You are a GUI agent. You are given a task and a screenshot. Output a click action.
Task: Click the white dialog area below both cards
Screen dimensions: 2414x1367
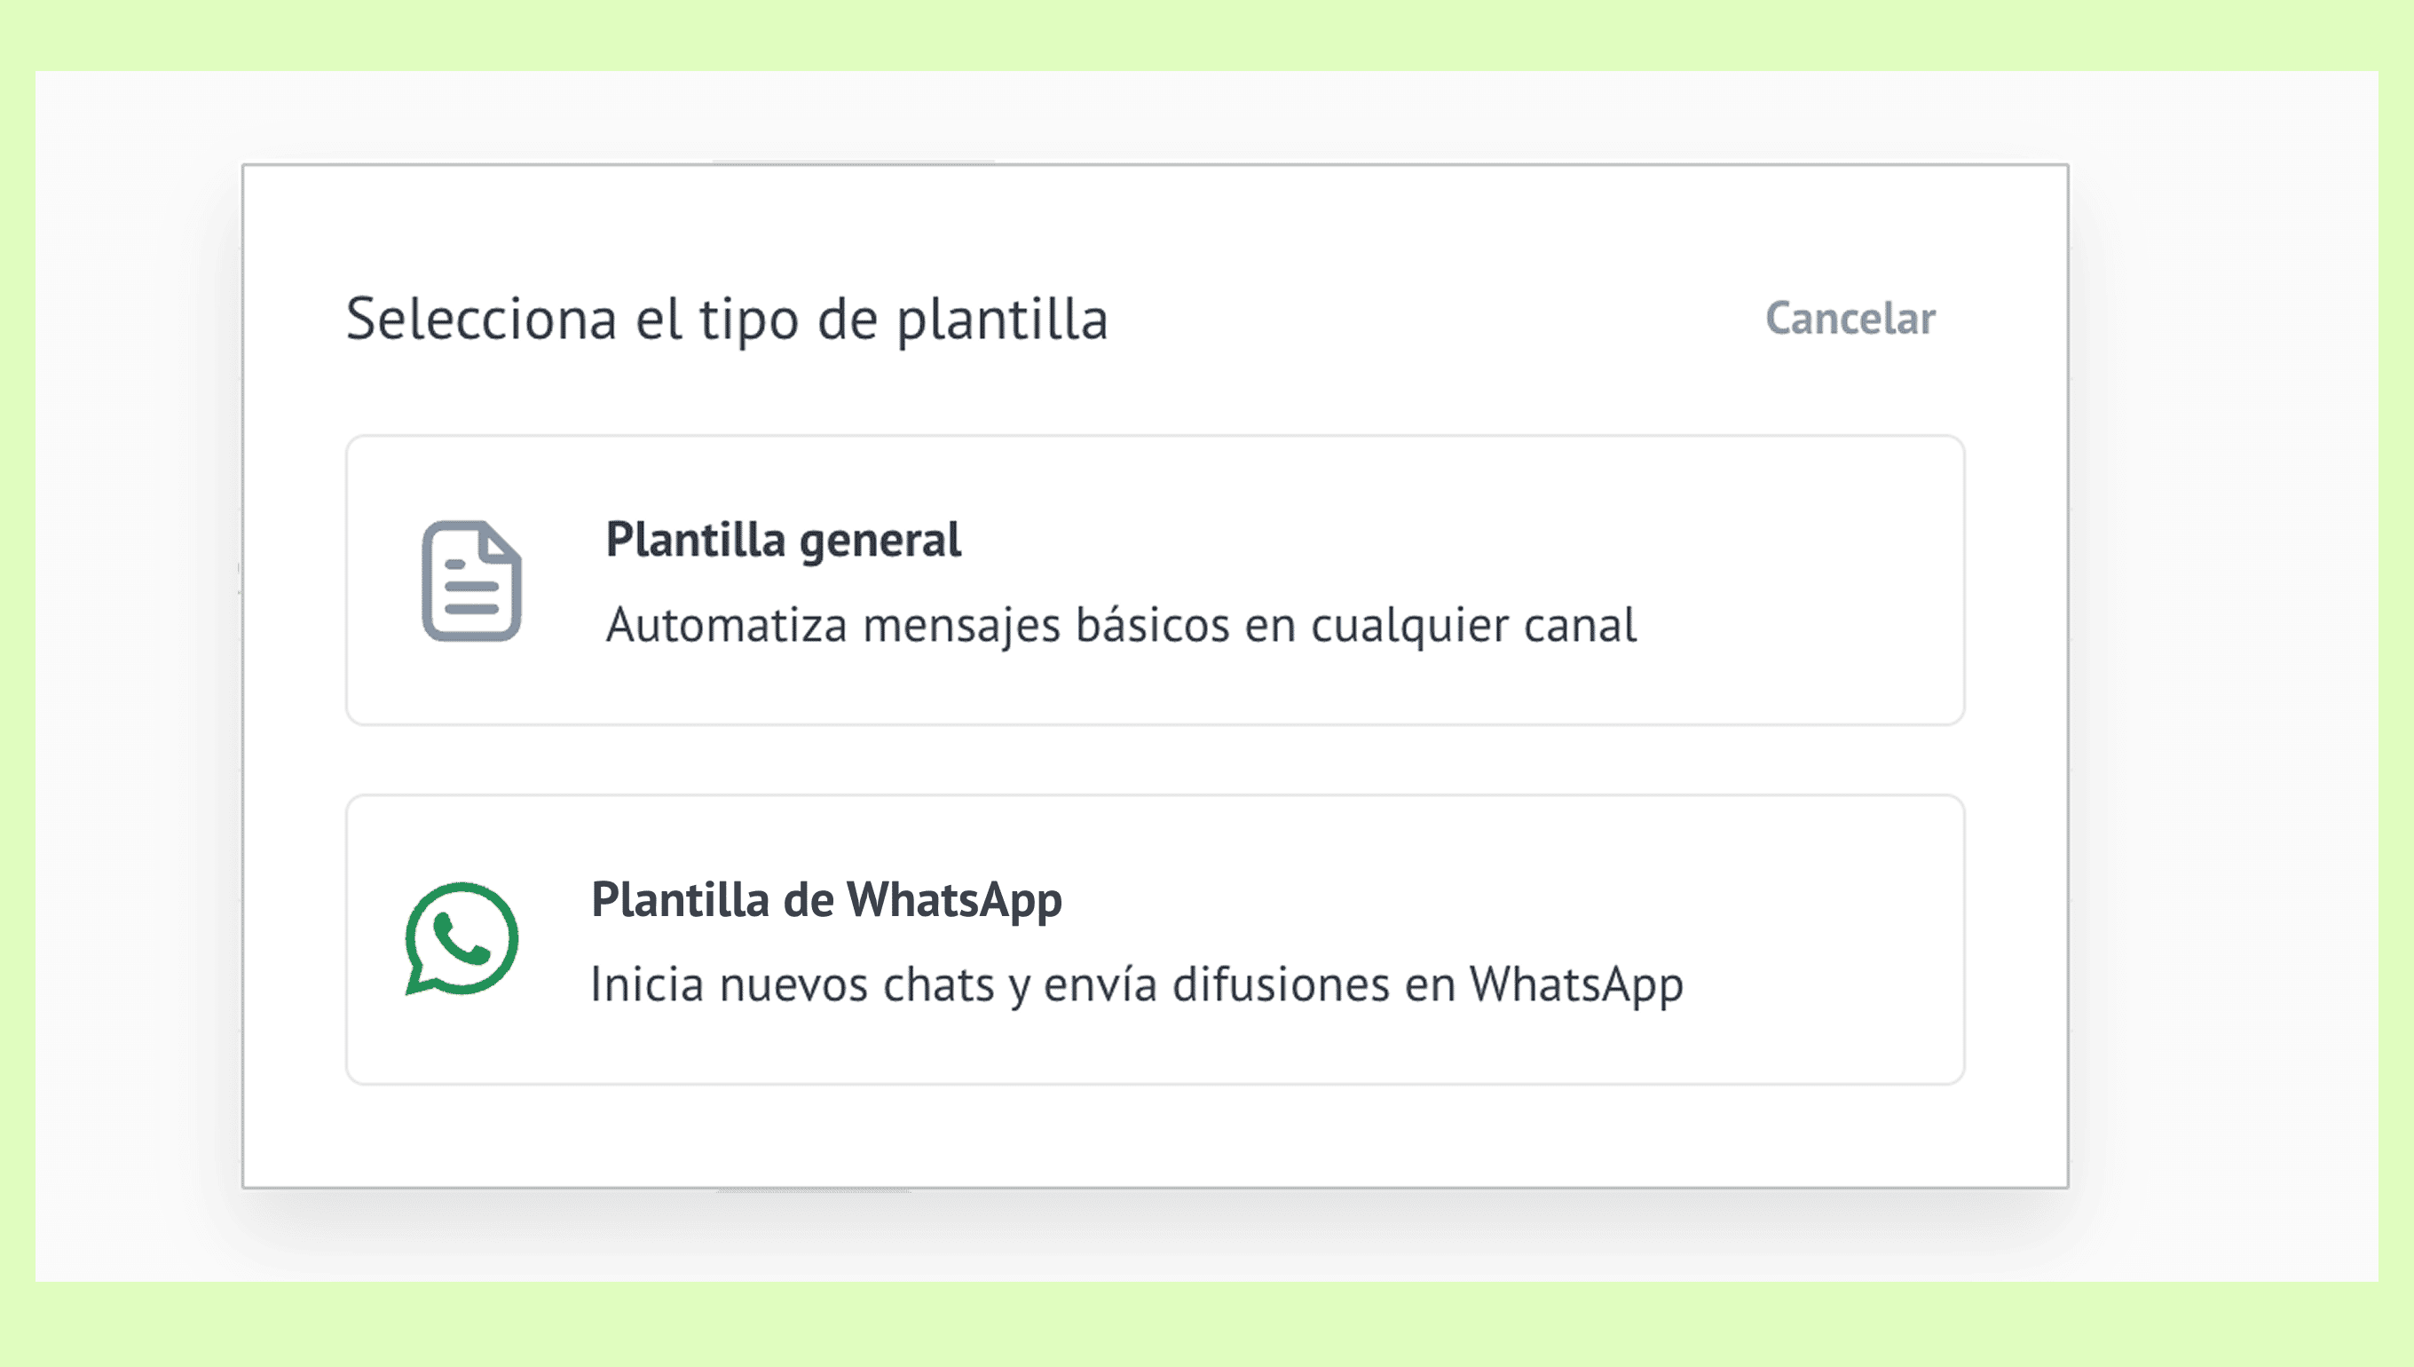pos(1155,1136)
